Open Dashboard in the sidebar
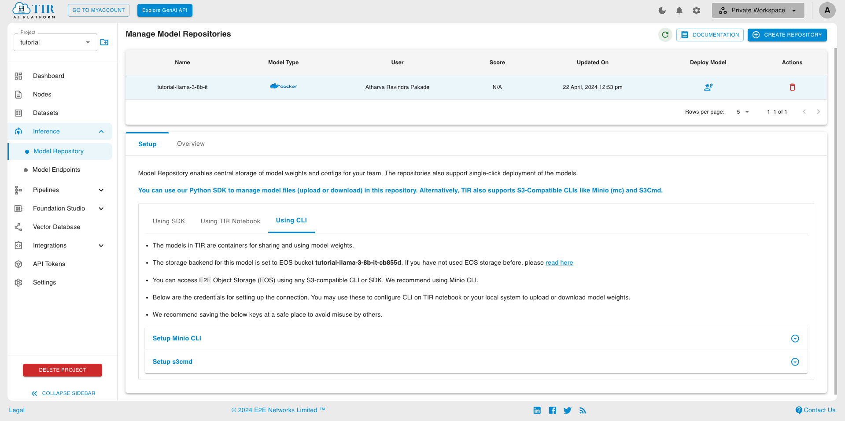This screenshot has height=421, width=845. [48, 76]
